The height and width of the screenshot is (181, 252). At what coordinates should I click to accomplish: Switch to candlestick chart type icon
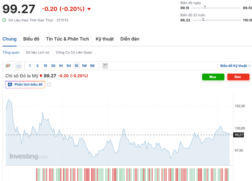point(8,66)
